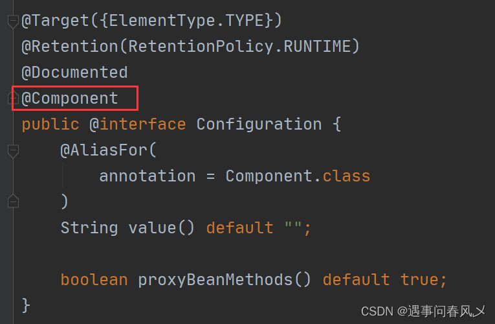Collapse the fold marker beside @Component

coord(13,98)
